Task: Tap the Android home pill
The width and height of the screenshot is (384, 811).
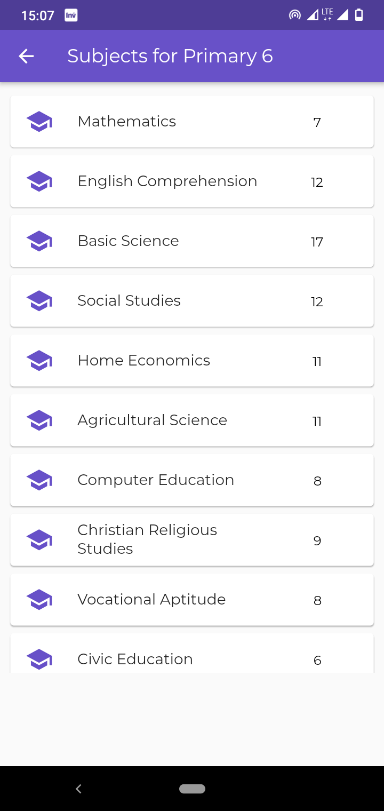Action: click(193, 789)
